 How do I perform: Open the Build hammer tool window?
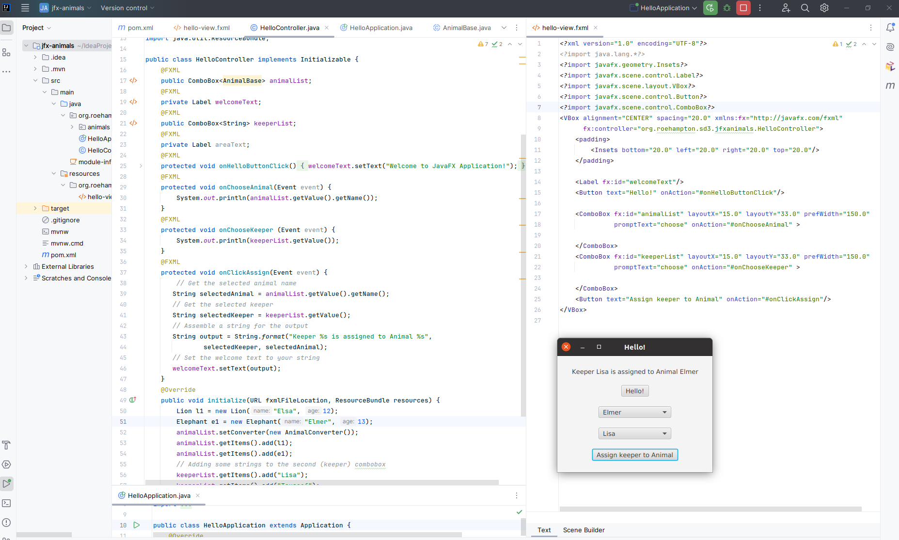(x=7, y=445)
